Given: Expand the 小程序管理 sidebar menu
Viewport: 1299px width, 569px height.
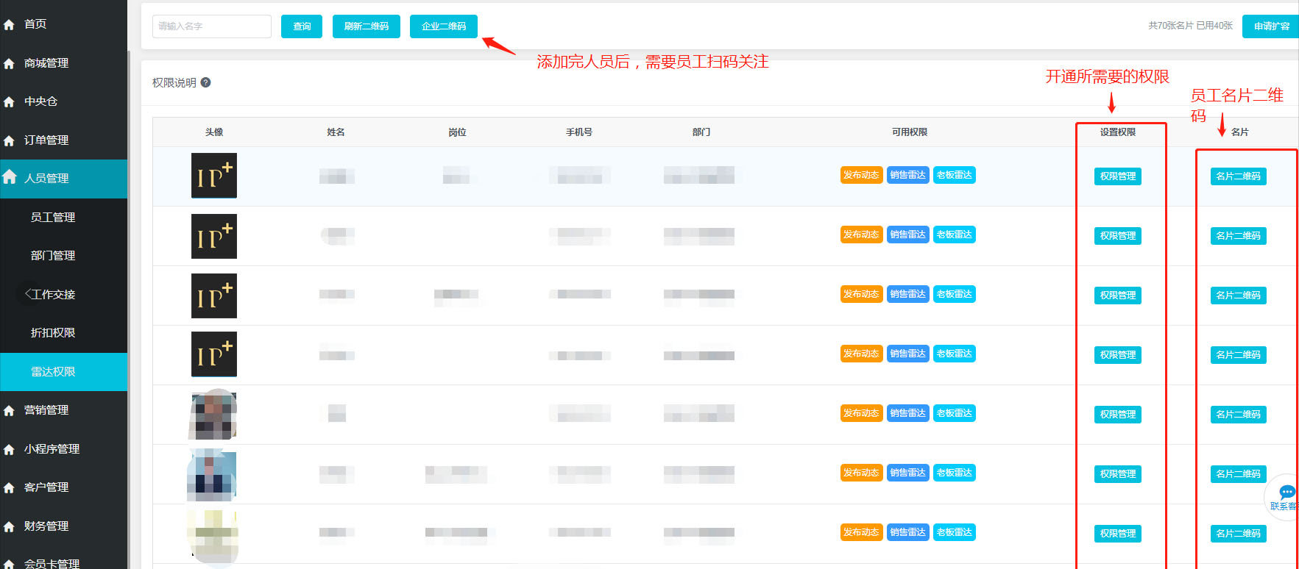Looking at the screenshot, I should click(52, 449).
